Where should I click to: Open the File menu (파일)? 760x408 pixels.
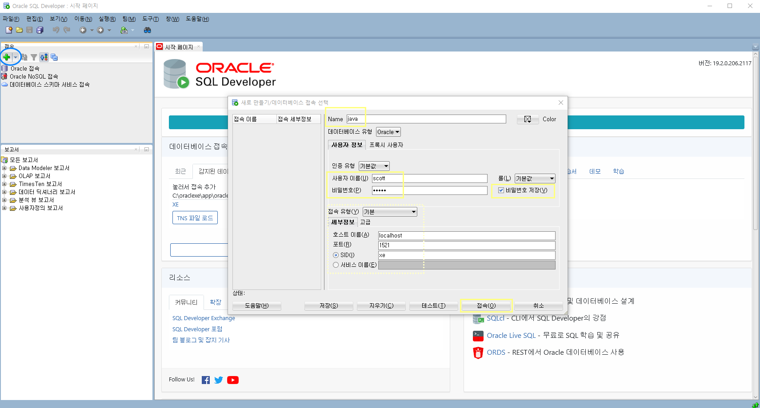(x=11, y=19)
